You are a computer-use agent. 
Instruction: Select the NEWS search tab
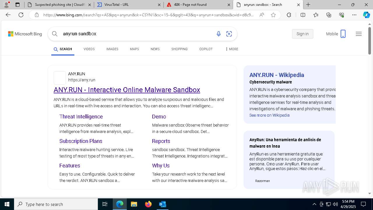(x=155, y=49)
